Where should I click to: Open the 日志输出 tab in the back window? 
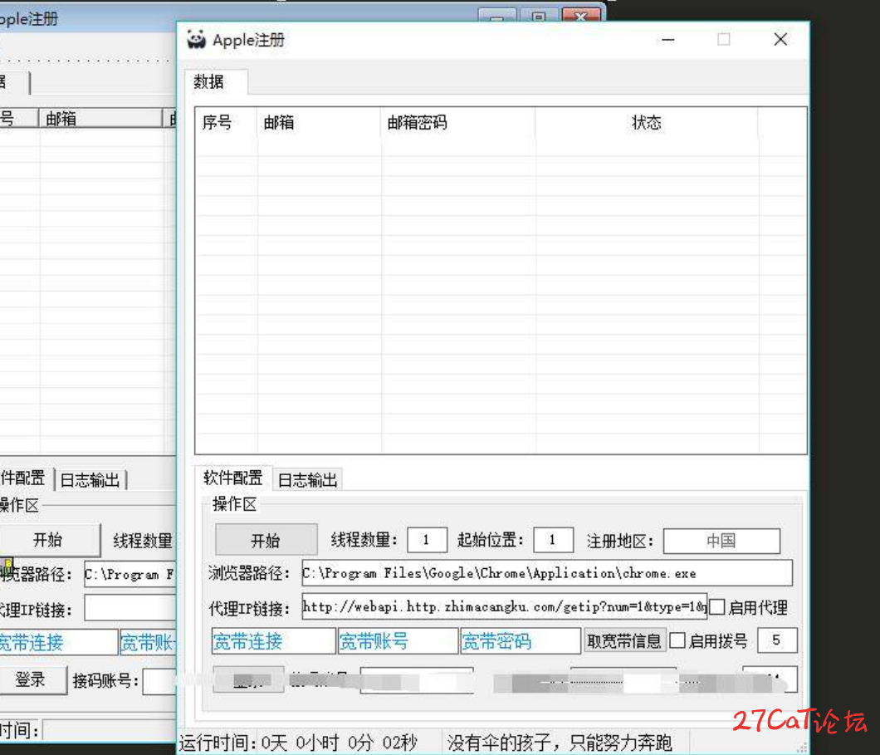click(x=90, y=480)
